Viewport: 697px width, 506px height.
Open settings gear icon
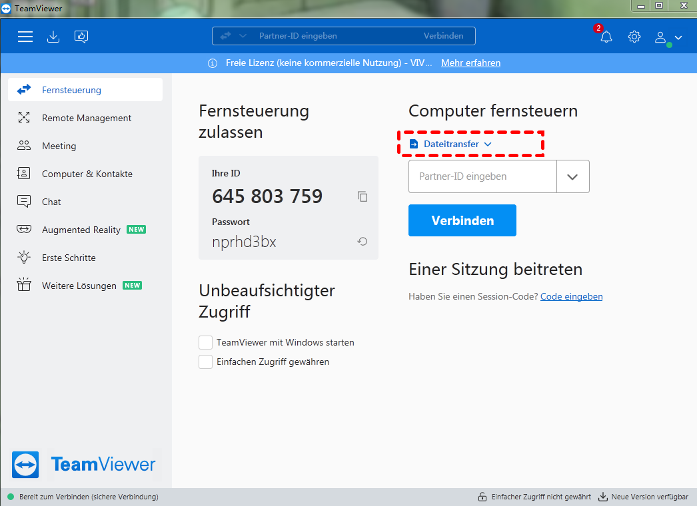[x=634, y=37]
